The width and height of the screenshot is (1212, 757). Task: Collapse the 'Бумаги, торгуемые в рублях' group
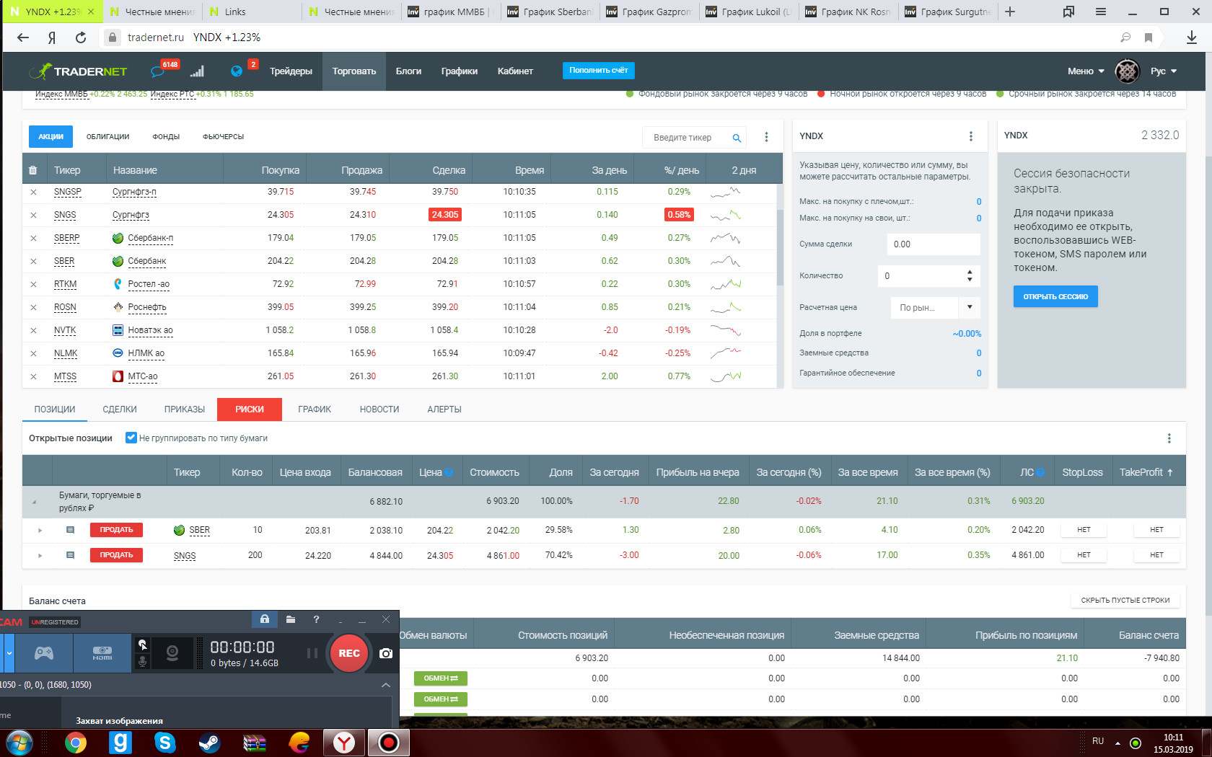point(34,502)
